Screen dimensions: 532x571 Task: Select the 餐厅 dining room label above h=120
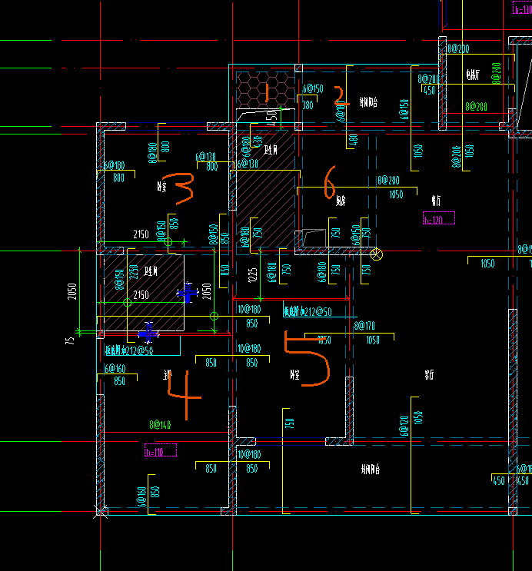click(x=436, y=200)
